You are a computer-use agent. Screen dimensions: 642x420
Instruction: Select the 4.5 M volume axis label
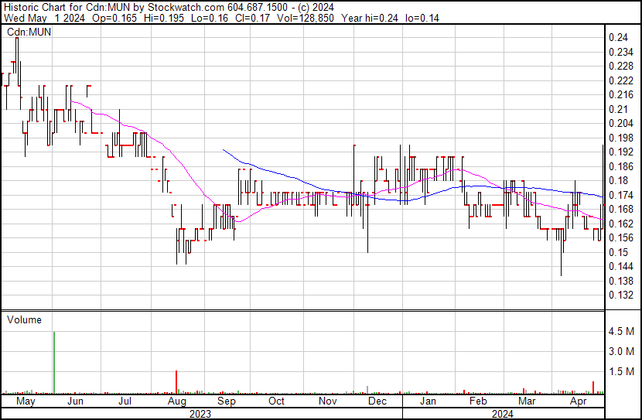click(x=623, y=331)
